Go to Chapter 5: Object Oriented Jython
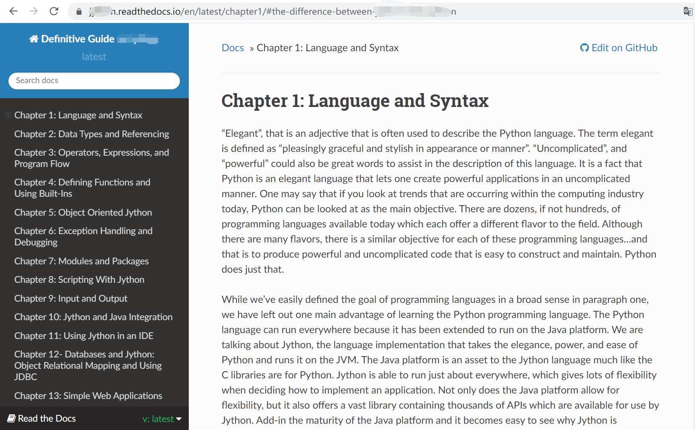 pos(83,212)
